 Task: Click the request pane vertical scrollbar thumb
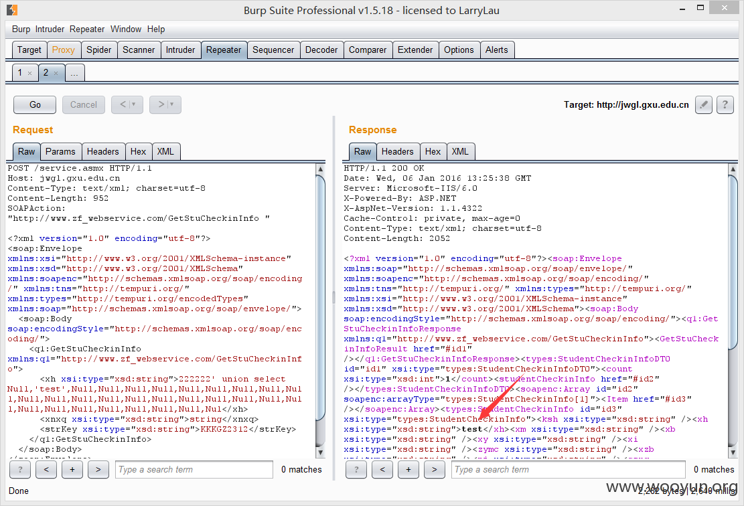(x=320, y=297)
